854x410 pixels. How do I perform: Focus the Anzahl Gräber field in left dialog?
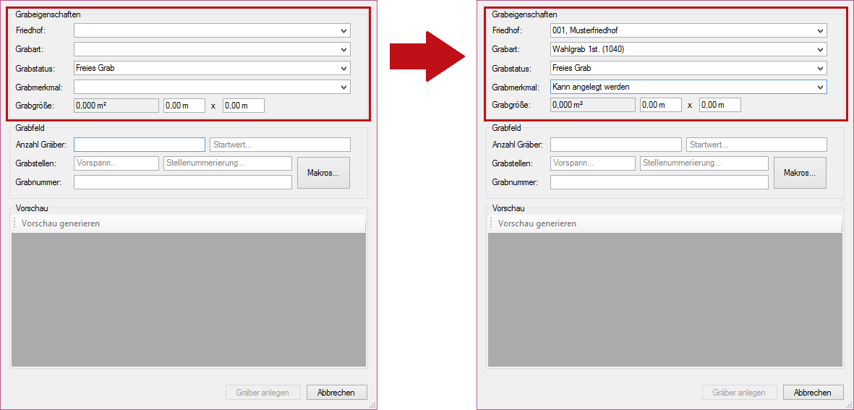[x=139, y=145]
